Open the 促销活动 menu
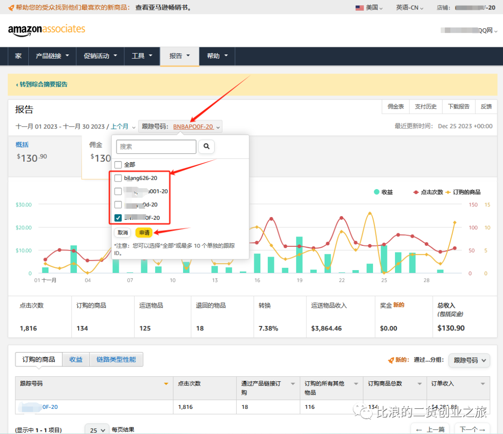Viewport: 503px width, 434px height. point(100,56)
